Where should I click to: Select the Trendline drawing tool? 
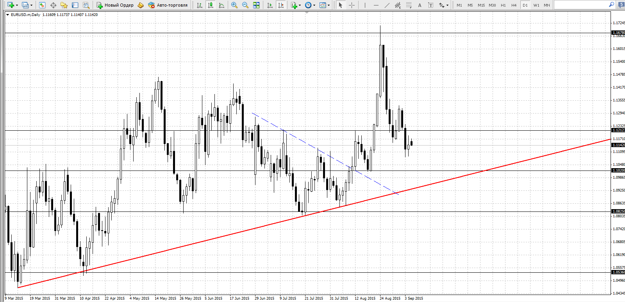pos(387,5)
